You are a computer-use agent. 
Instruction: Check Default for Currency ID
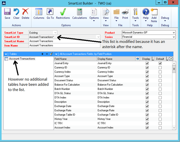(160, 68)
